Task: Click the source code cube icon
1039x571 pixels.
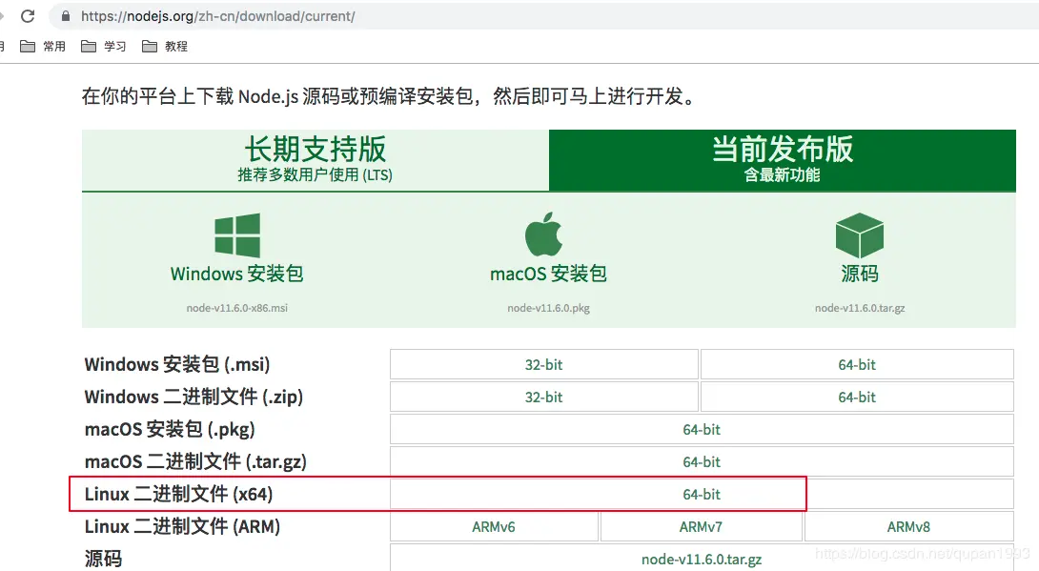Action: [860, 235]
